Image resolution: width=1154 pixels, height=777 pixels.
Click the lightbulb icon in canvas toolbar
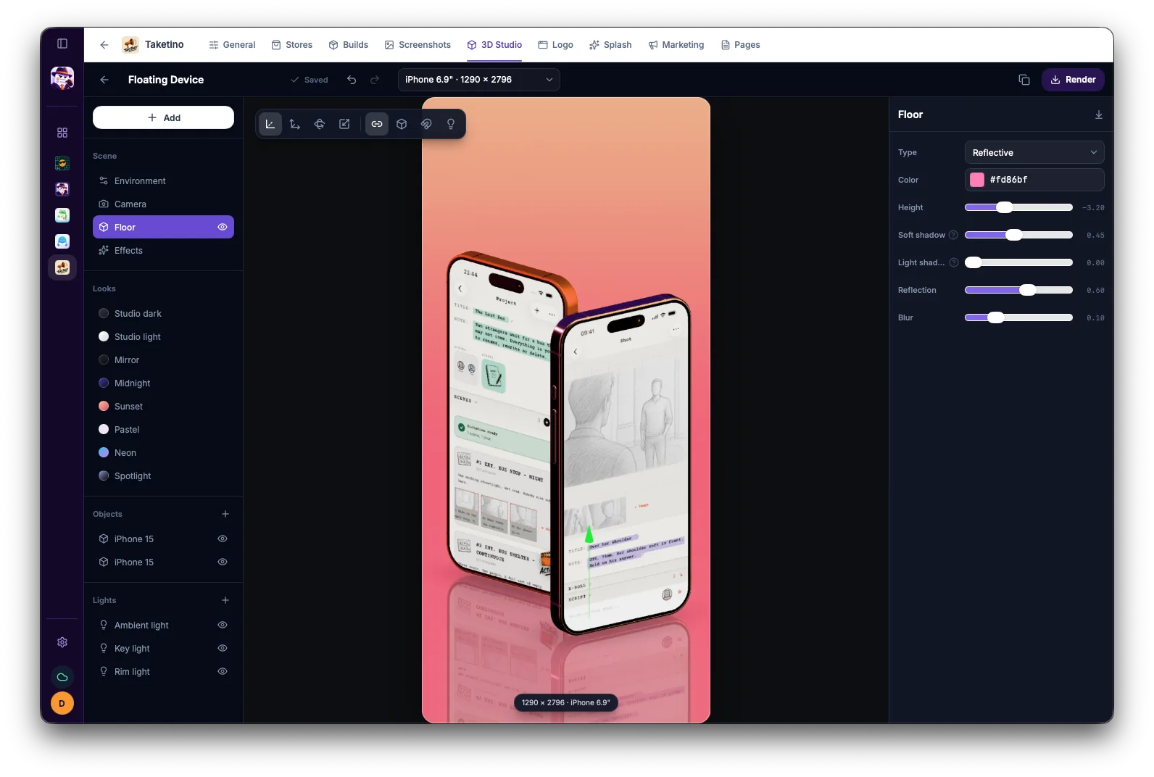(451, 124)
